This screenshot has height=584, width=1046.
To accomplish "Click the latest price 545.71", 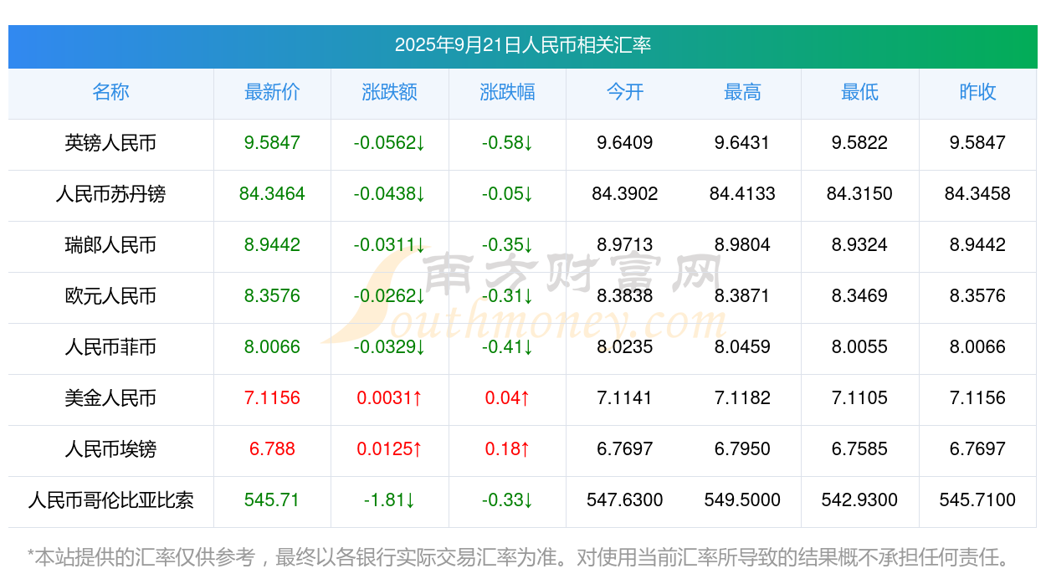I will (x=272, y=500).
